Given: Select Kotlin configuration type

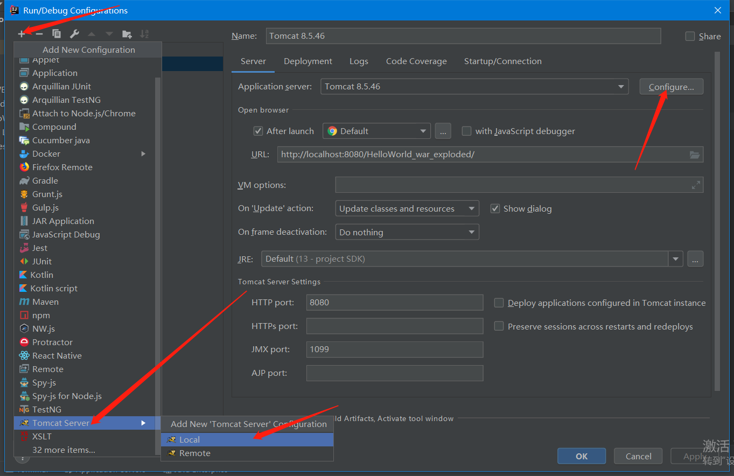Looking at the screenshot, I should click(85, 275).
